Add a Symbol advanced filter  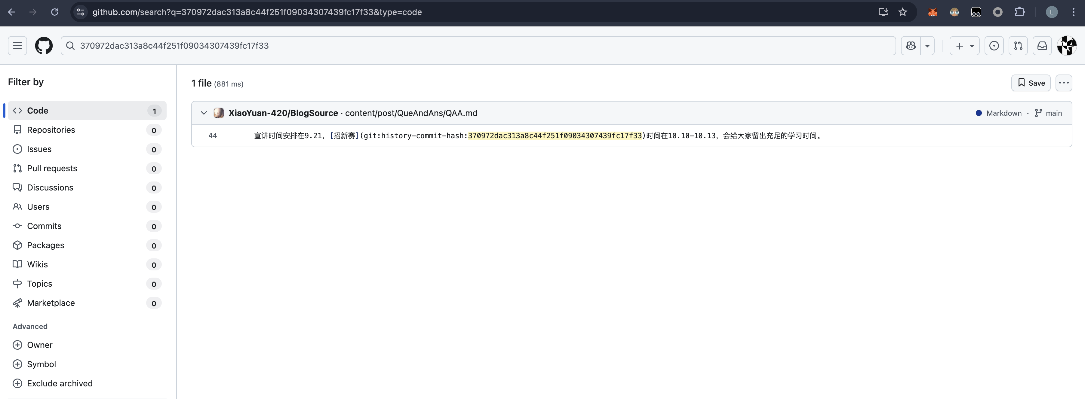[x=41, y=364]
